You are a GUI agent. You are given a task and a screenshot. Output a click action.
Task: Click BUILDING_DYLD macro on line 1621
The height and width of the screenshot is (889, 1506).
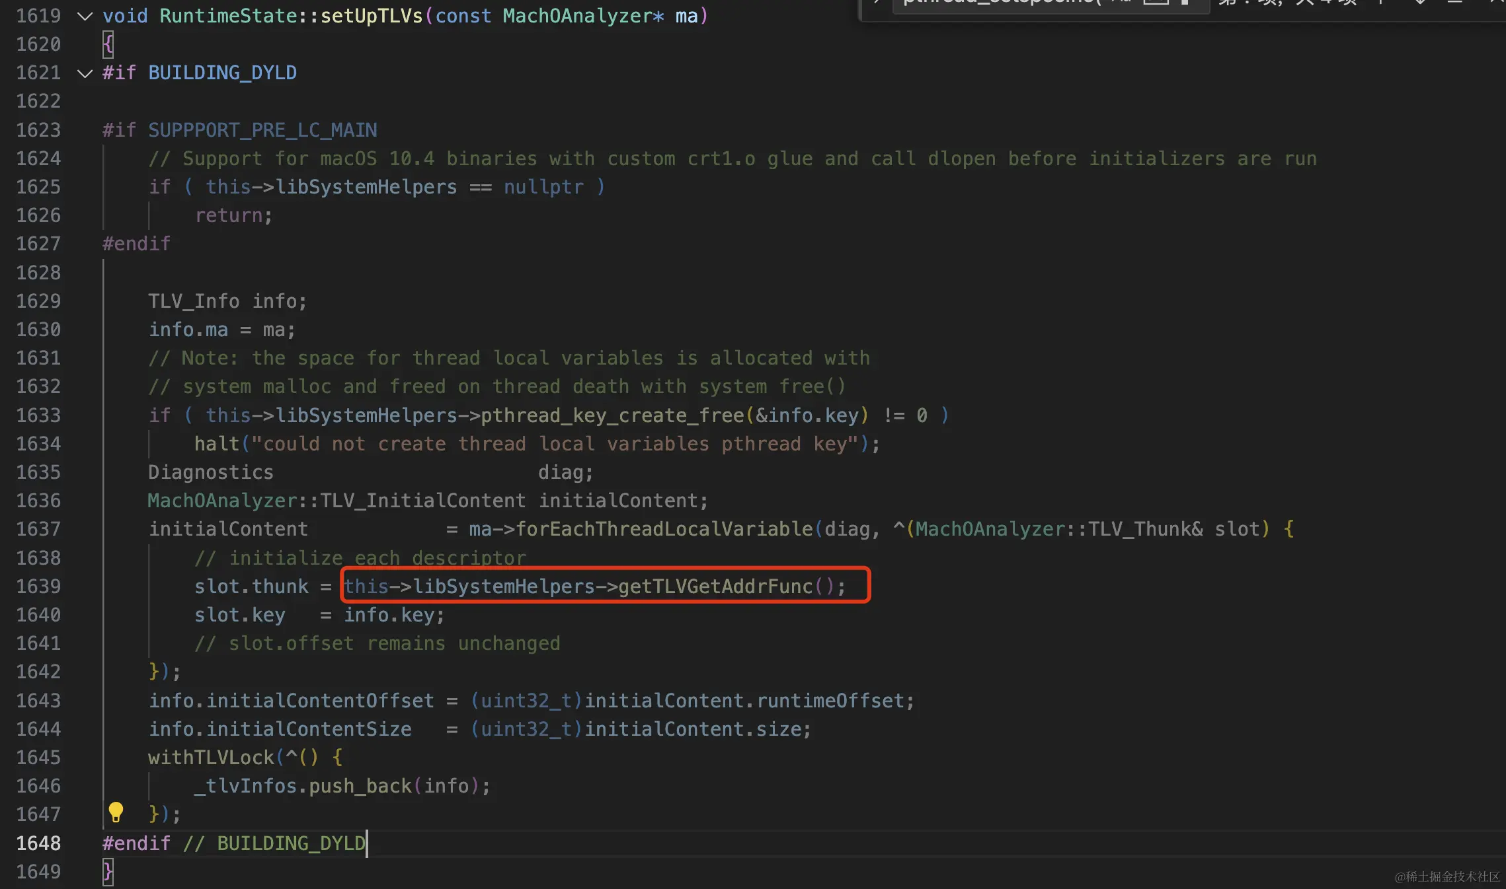[x=222, y=73]
